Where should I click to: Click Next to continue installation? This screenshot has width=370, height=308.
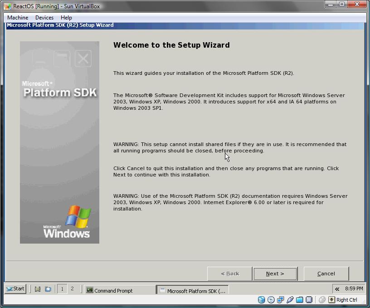coord(275,274)
